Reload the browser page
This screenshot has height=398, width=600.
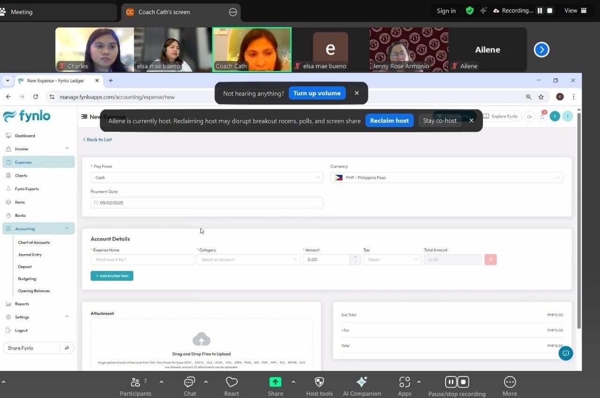click(36, 97)
